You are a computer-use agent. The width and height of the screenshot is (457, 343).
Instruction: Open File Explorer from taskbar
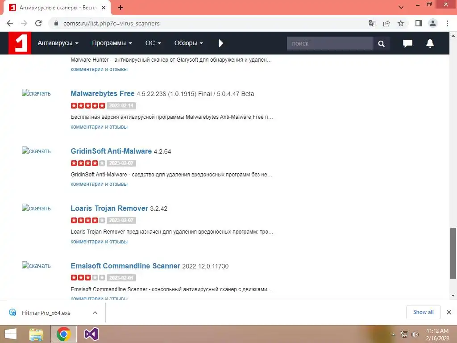point(36,334)
